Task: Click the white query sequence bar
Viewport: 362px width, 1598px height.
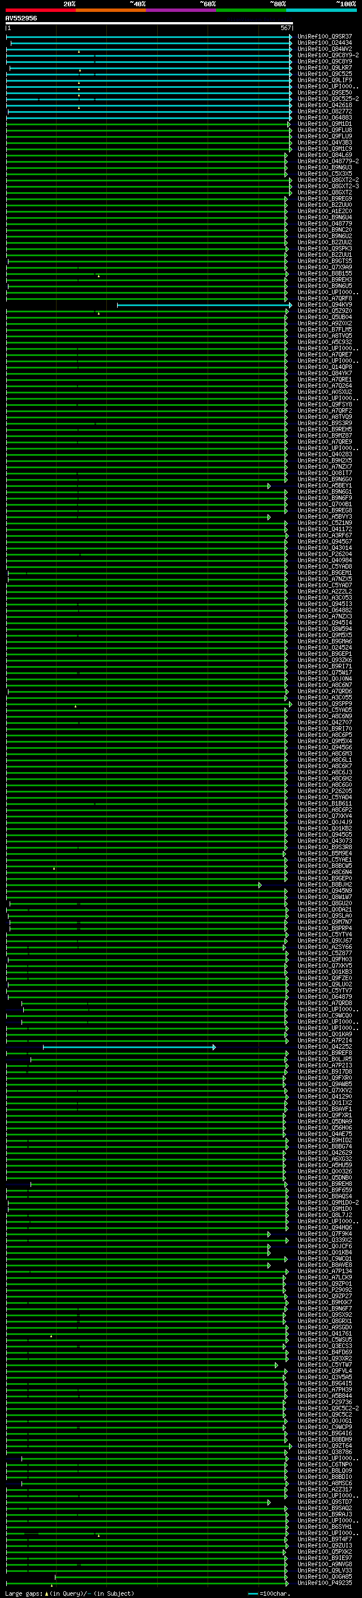Action: (x=149, y=23)
